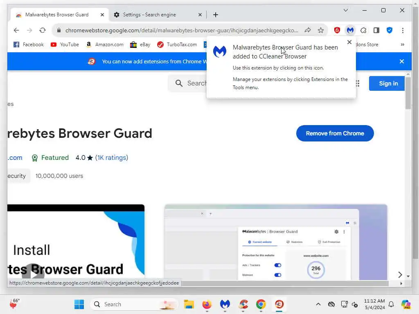The image size is (419, 314).
Task: Launch Google Chrome from taskbar
Action: [x=261, y=304]
